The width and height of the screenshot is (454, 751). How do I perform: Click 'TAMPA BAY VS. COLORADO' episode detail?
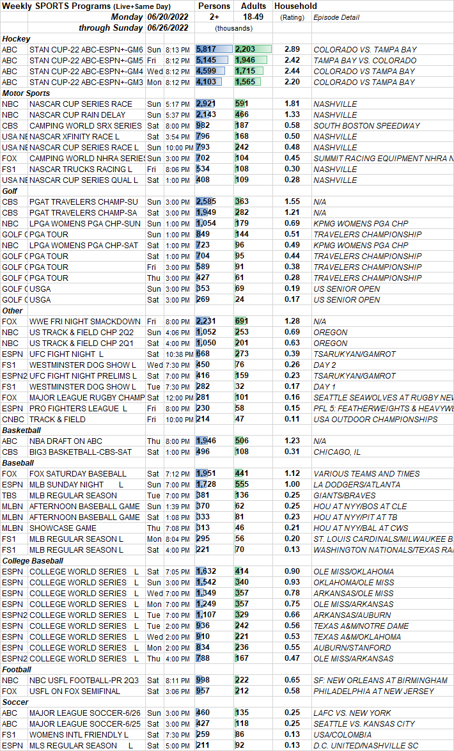point(365,60)
